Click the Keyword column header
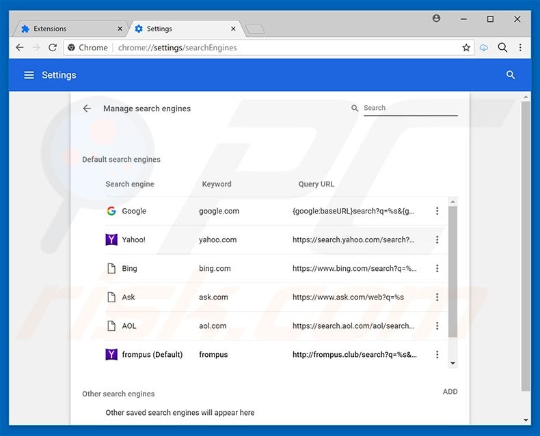The image size is (540, 436). point(217,184)
